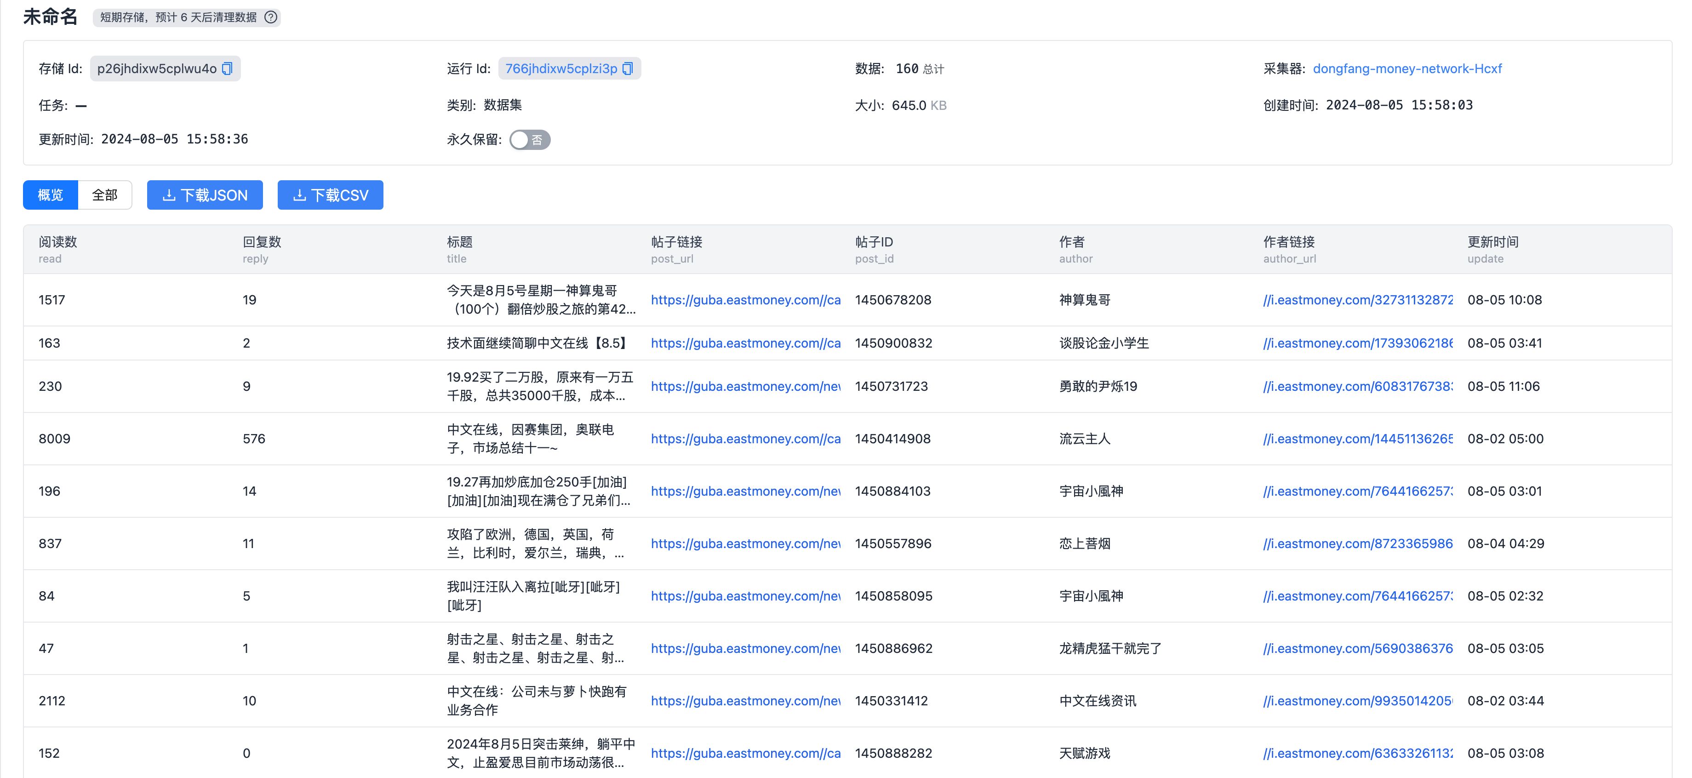Open run Id link 766jhdixw5cplzi3p
The height and width of the screenshot is (778, 1692).
561,69
